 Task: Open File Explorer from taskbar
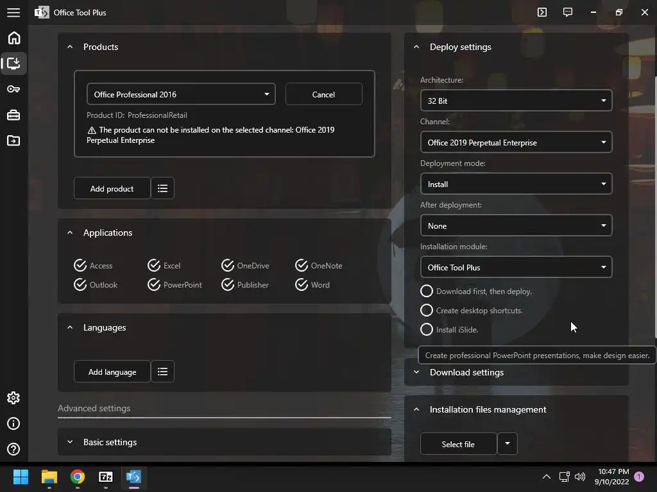click(x=49, y=477)
